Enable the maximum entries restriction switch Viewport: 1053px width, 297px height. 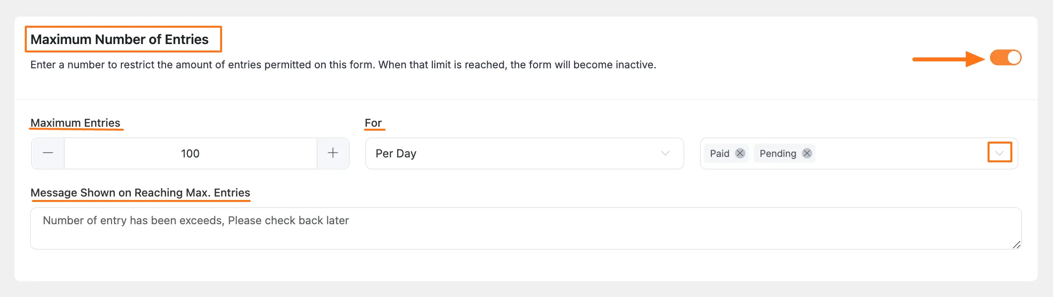point(1006,57)
